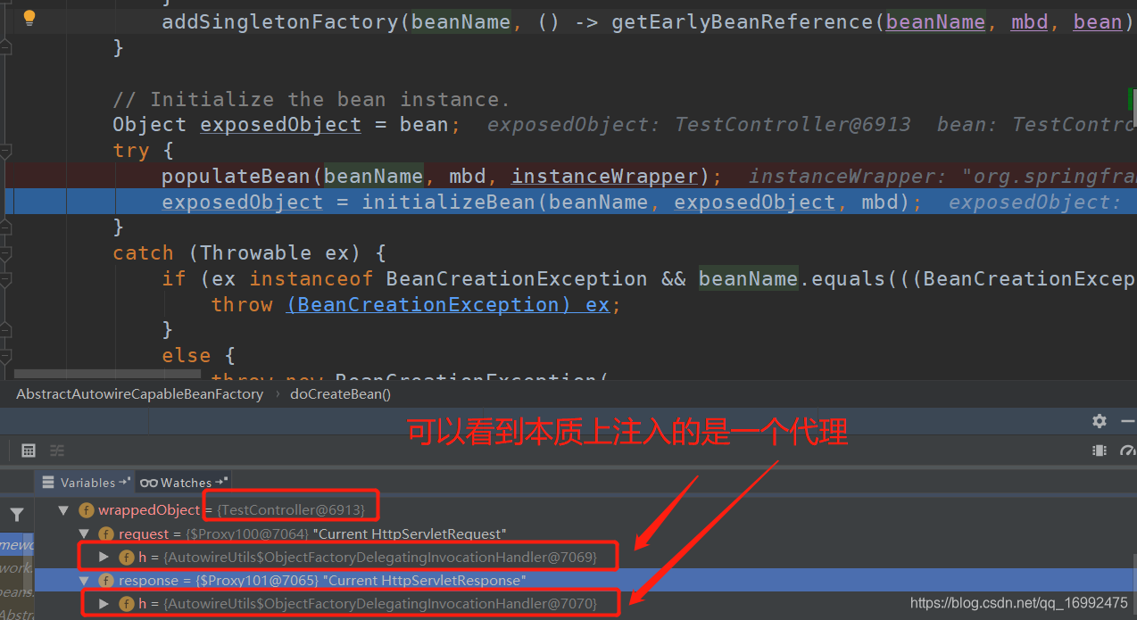
Task: Collapse the request variable node
Action: pos(83,533)
